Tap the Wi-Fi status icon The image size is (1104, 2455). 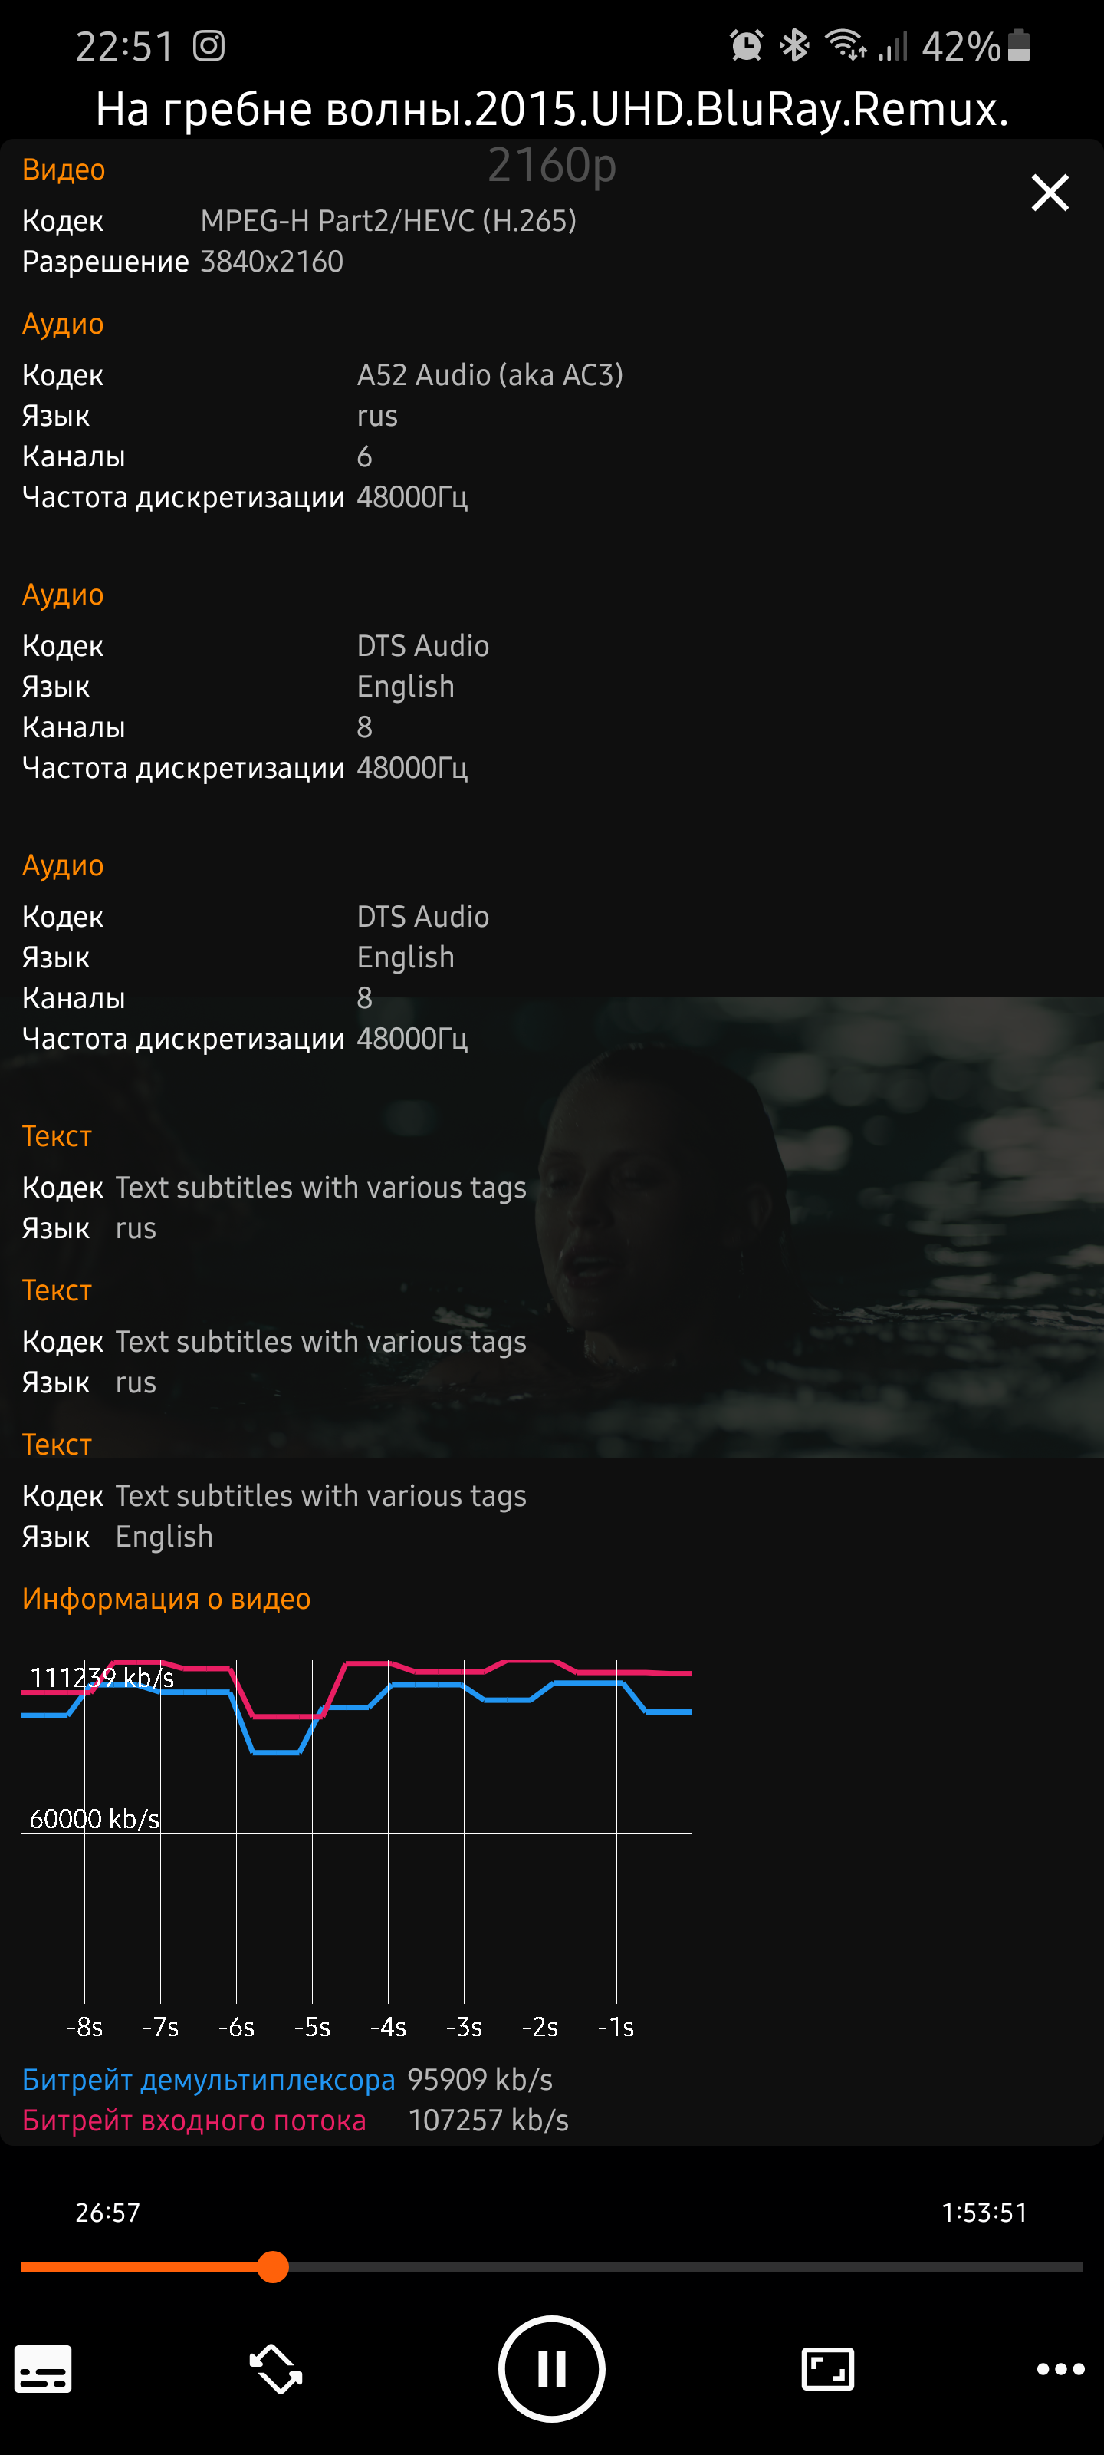pos(845,46)
